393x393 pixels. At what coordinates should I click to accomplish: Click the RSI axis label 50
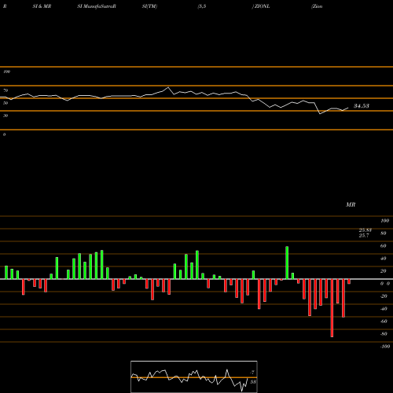pyautogui.click(x=6, y=103)
